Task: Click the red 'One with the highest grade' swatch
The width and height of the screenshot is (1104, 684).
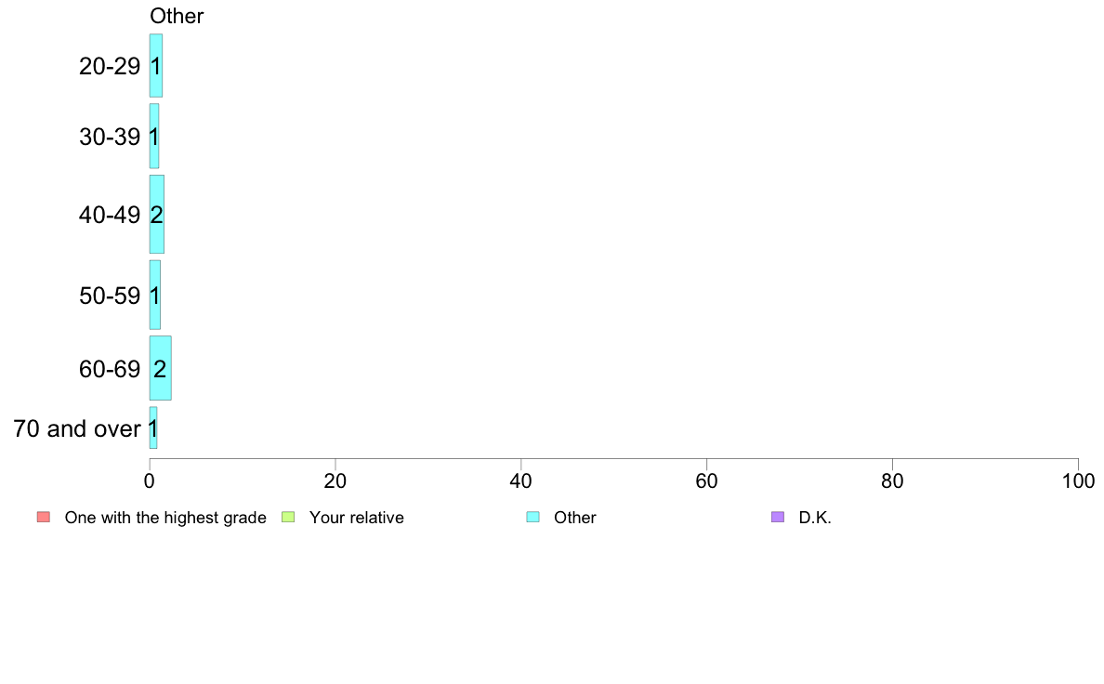Action: tap(44, 517)
